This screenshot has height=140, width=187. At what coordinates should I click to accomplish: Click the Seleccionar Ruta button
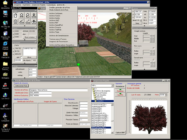click(x=21, y=86)
